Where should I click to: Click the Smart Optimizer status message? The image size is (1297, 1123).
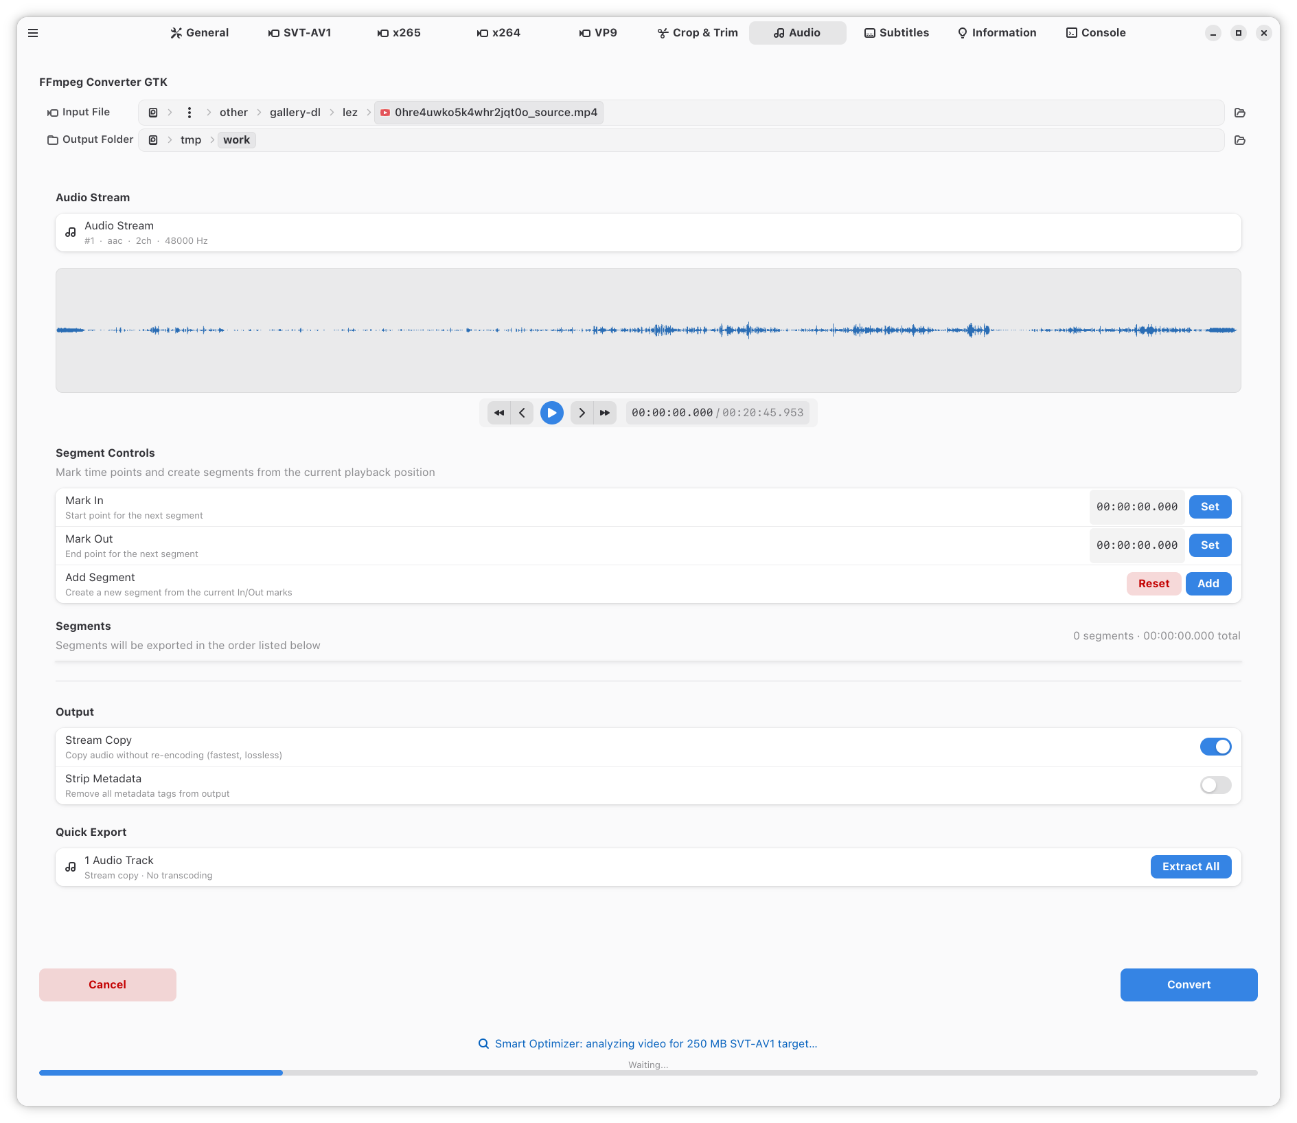coord(656,1044)
